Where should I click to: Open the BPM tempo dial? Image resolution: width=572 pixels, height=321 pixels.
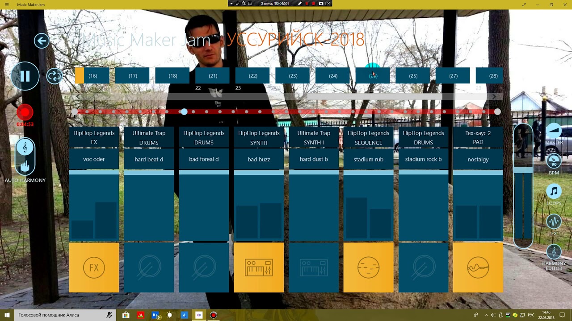[554, 161]
